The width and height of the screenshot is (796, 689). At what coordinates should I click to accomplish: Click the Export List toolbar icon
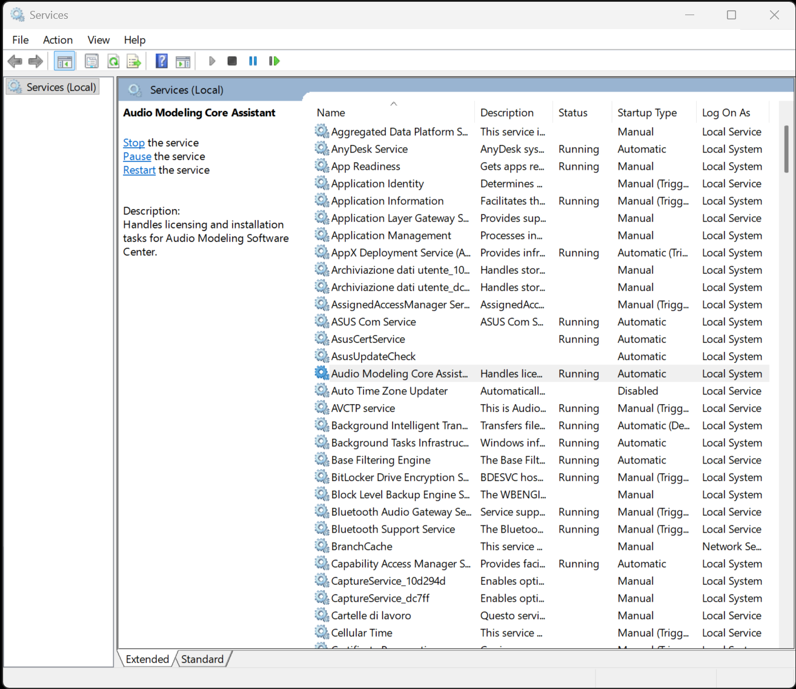click(x=134, y=61)
